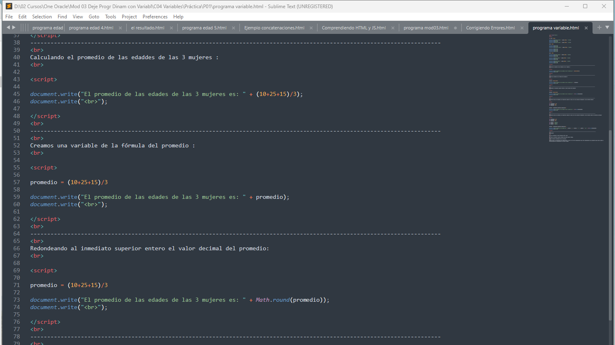This screenshot has height=345, width=615.
Task: Open the Help menu
Action: click(x=178, y=17)
